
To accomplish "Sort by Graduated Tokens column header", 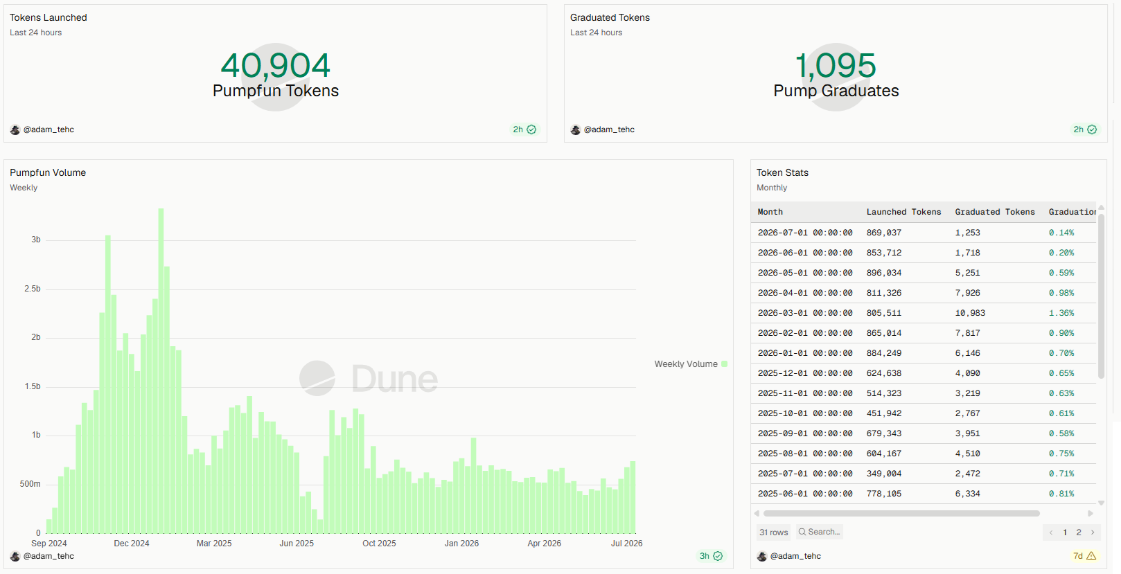I will [995, 212].
